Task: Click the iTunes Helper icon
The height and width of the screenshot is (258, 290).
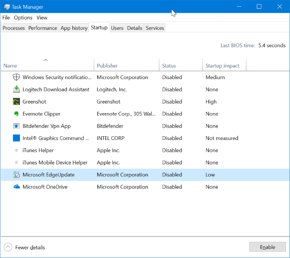Action: pos(16,150)
